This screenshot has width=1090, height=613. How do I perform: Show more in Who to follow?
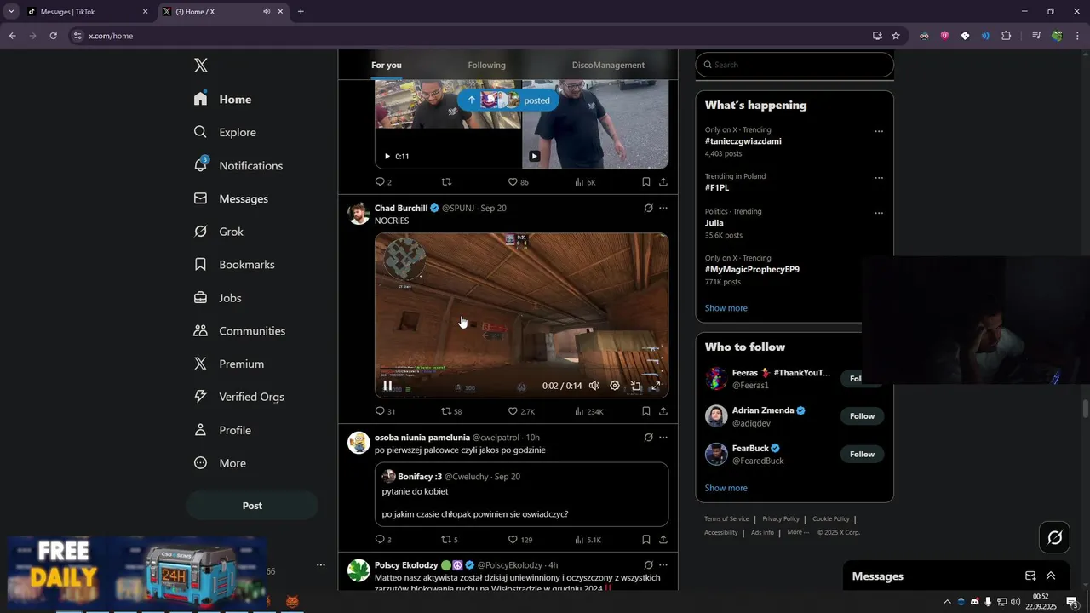coord(726,488)
